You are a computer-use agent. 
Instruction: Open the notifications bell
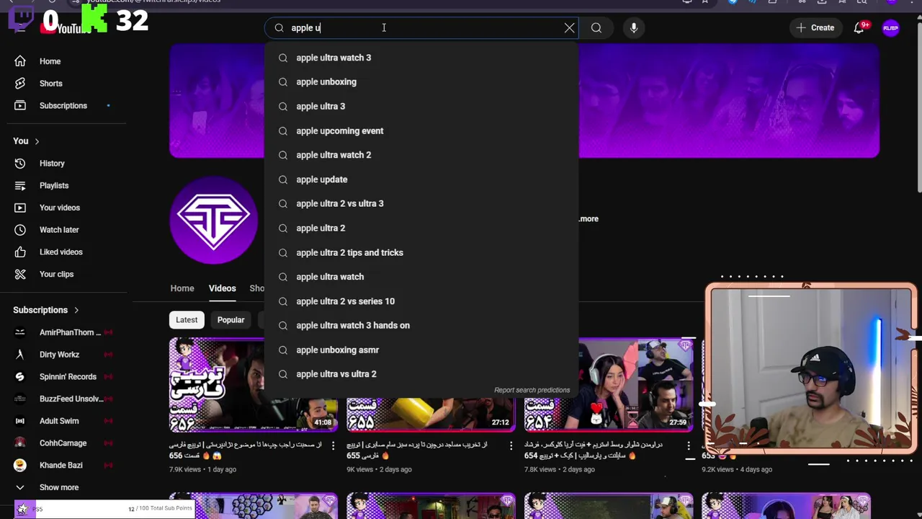[x=859, y=28]
